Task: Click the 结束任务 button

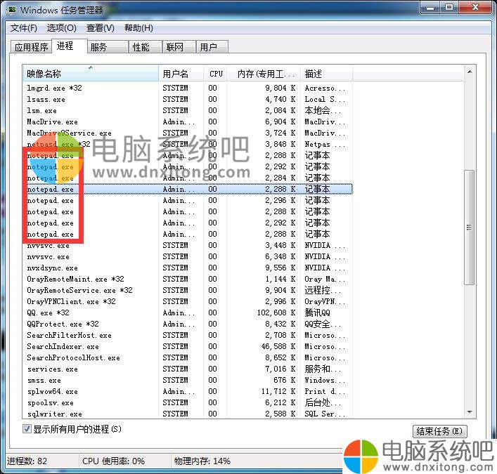Action: click(x=439, y=431)
